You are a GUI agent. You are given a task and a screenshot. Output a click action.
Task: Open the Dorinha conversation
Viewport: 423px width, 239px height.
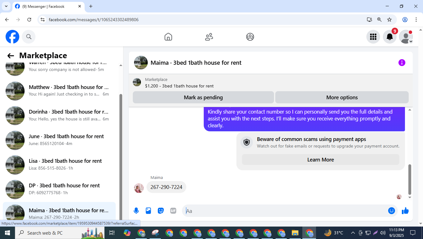(59, 115)
